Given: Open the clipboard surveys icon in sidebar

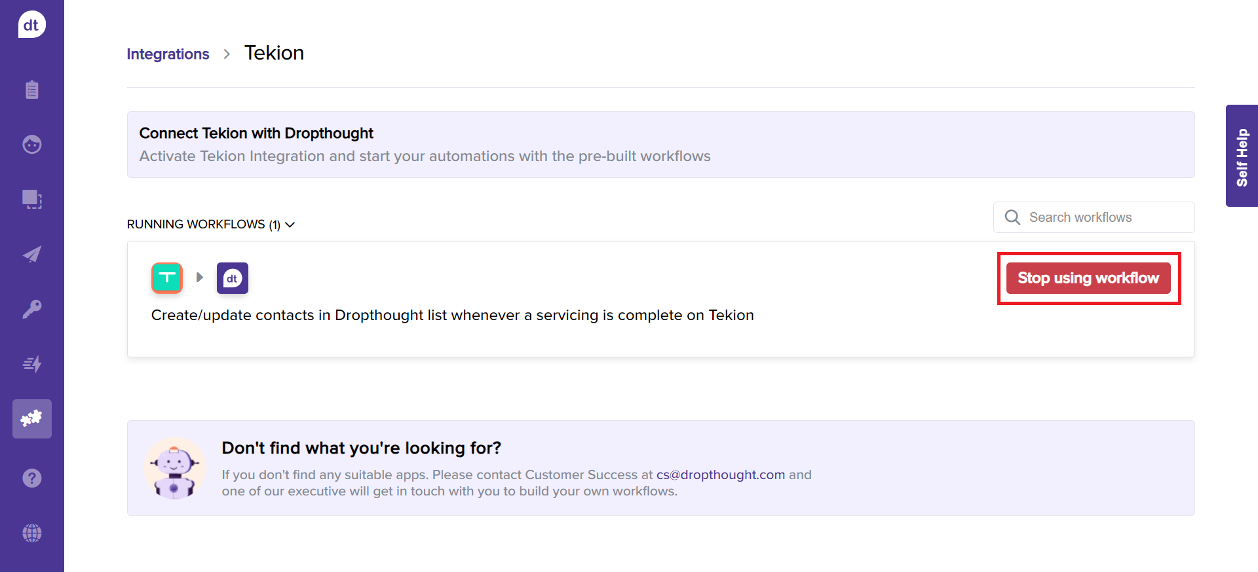Looking at the screenshot, I should pos(31,90).
